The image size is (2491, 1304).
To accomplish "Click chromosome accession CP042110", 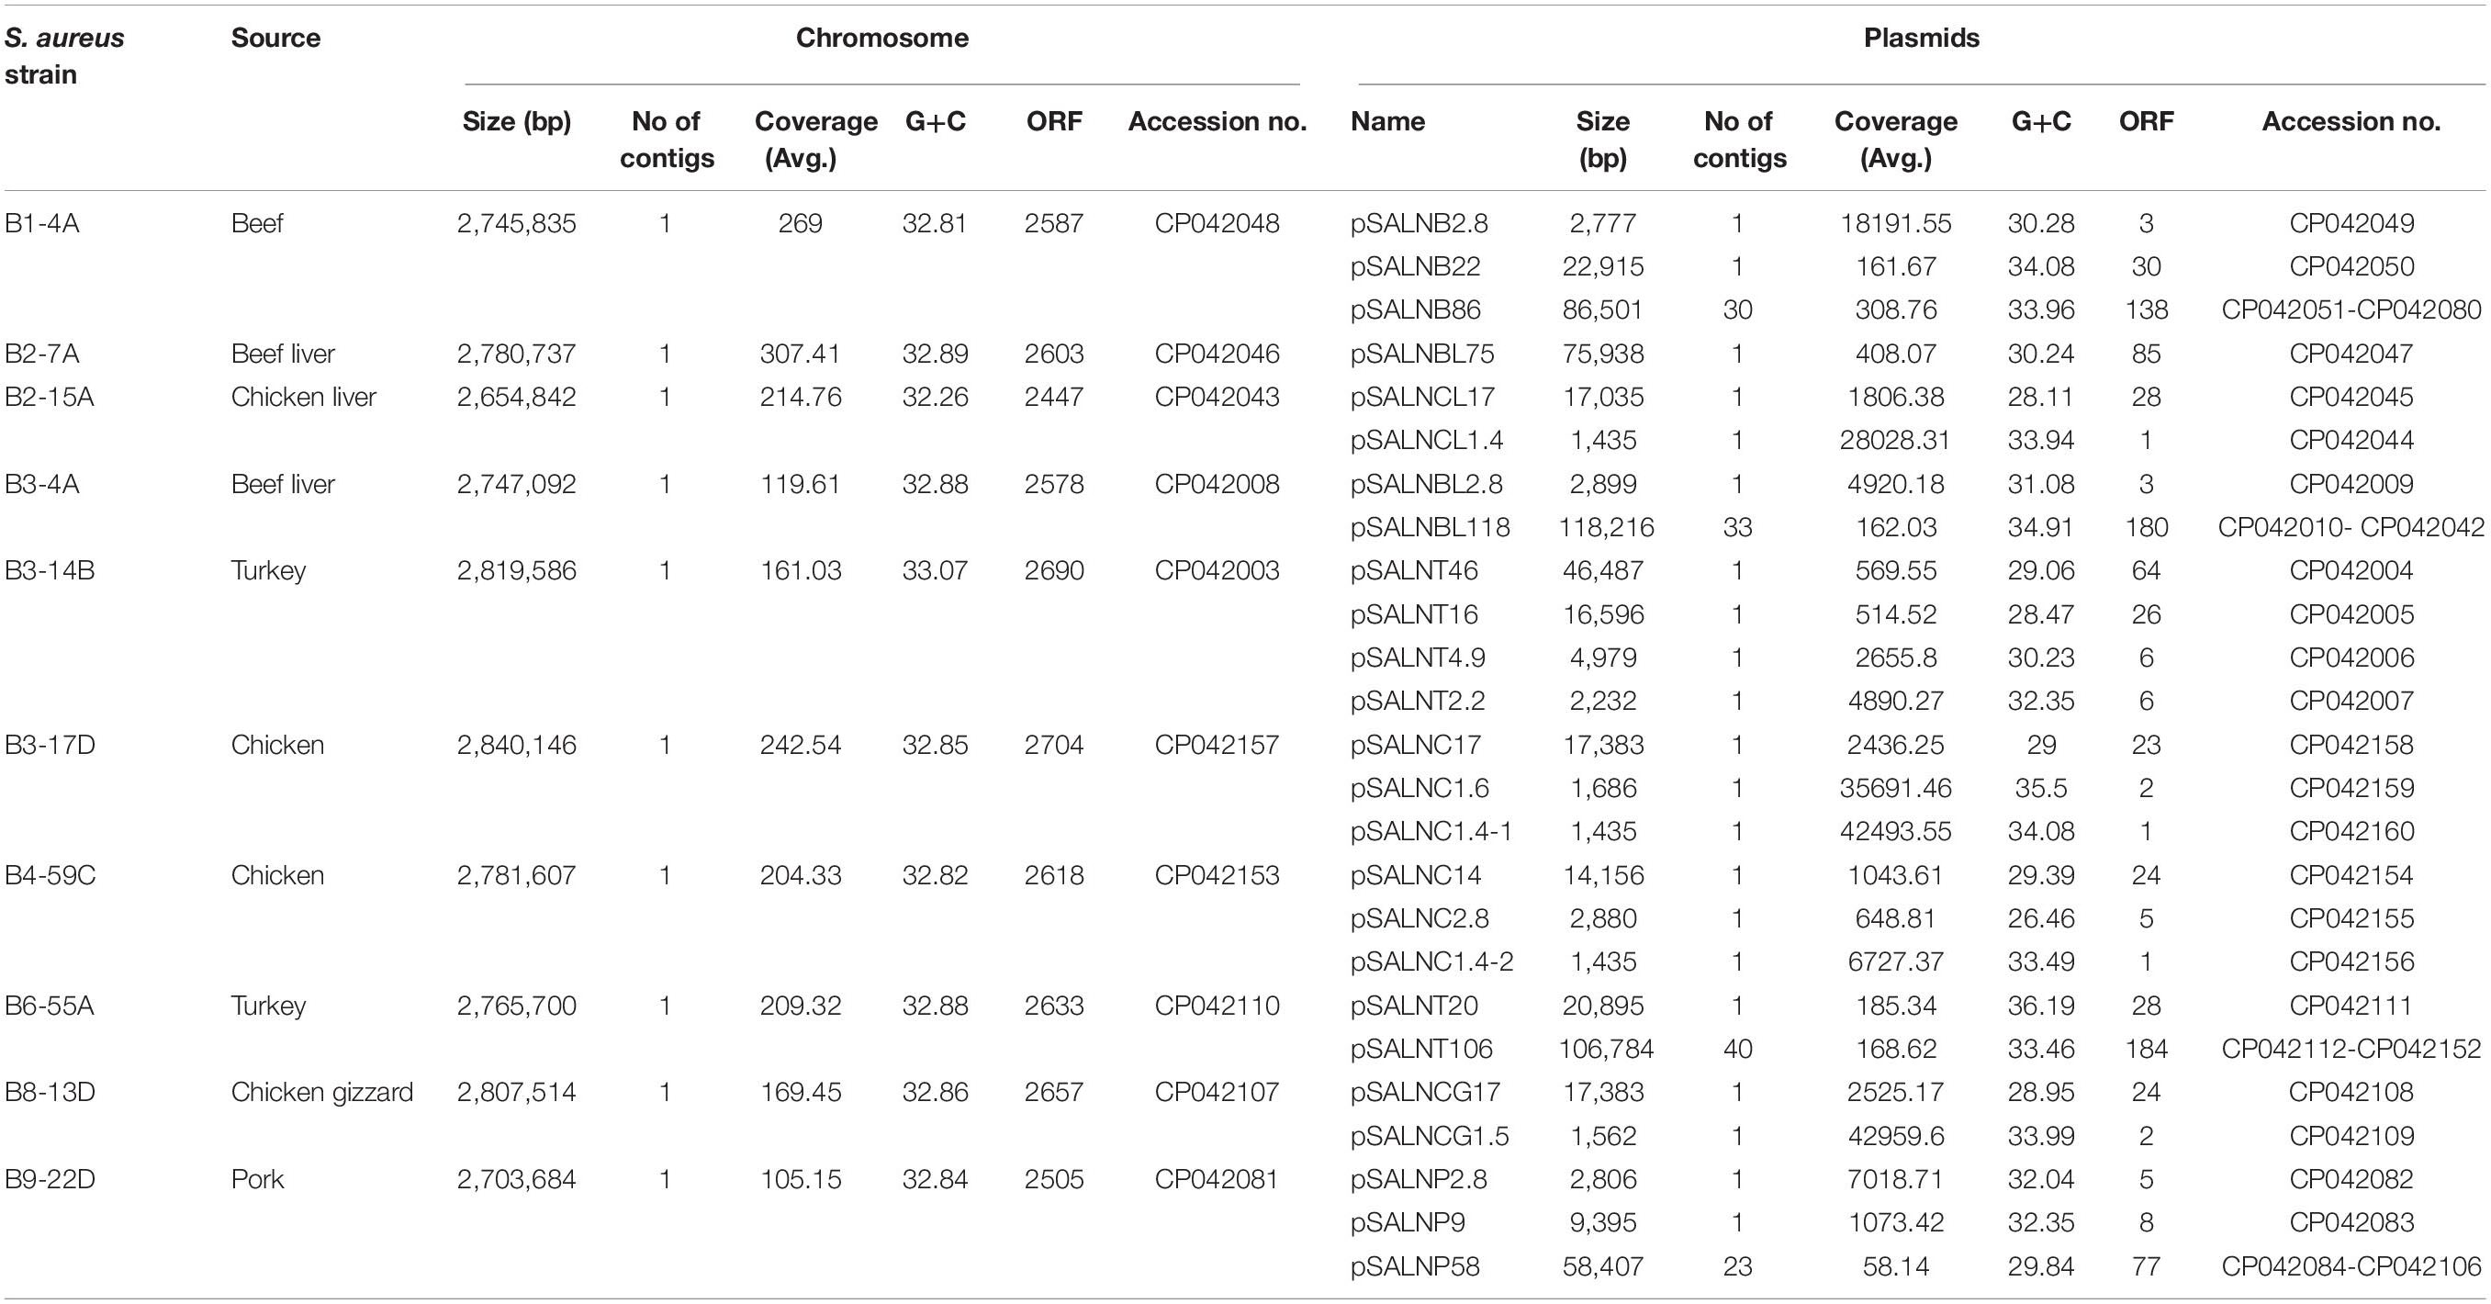I will coord(1217,1006).
